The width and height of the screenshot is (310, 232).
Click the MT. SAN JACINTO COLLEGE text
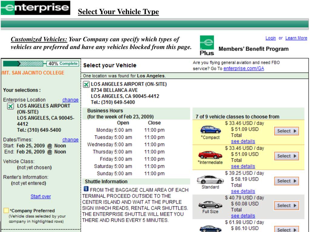click(x=33, y=73)
